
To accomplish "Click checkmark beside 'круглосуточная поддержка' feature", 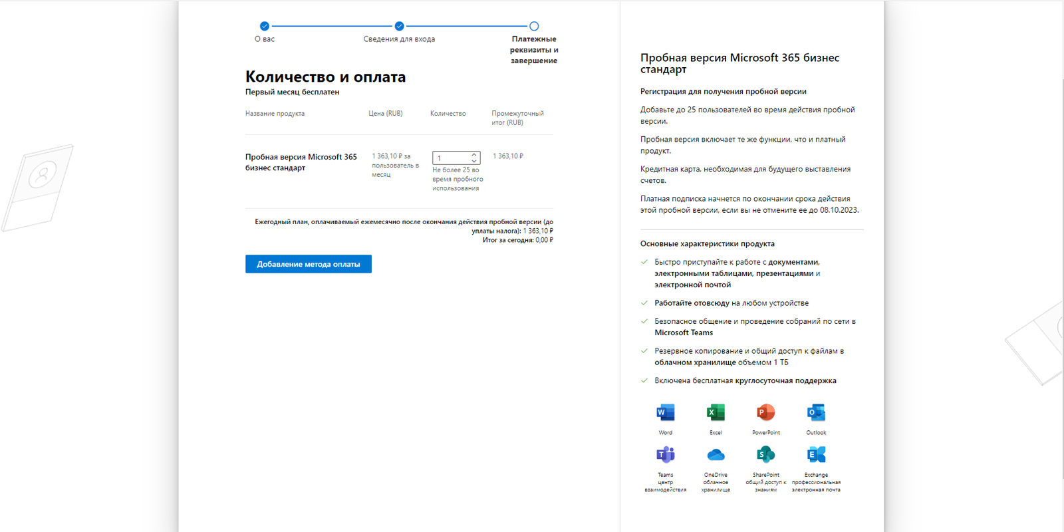I will (x=644, y=381).
